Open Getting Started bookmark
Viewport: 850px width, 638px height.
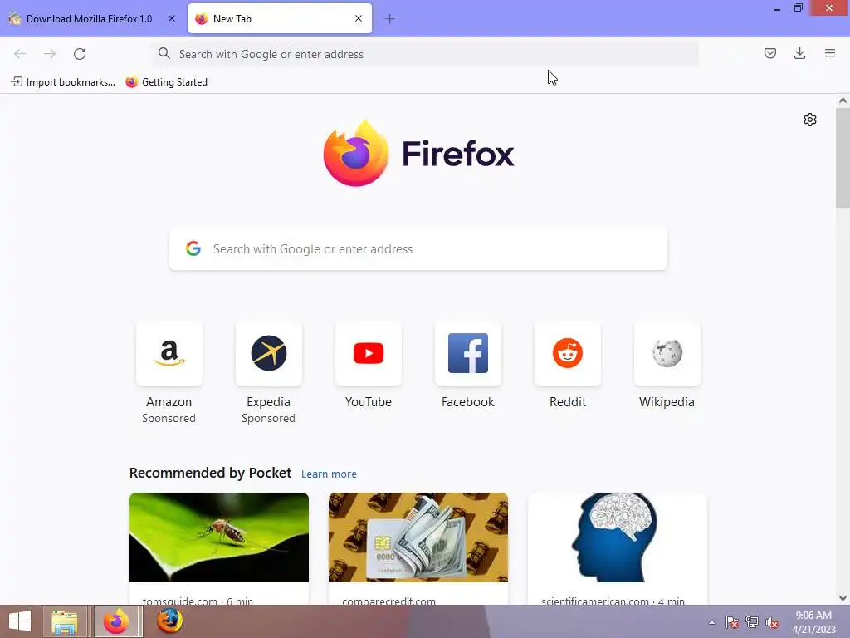(x=166, y=82)
